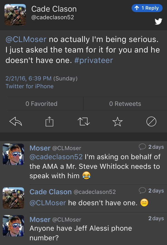Viewport: 167px width, 245px height.
Task: Open the 1 Reply button
Action: 147,8
